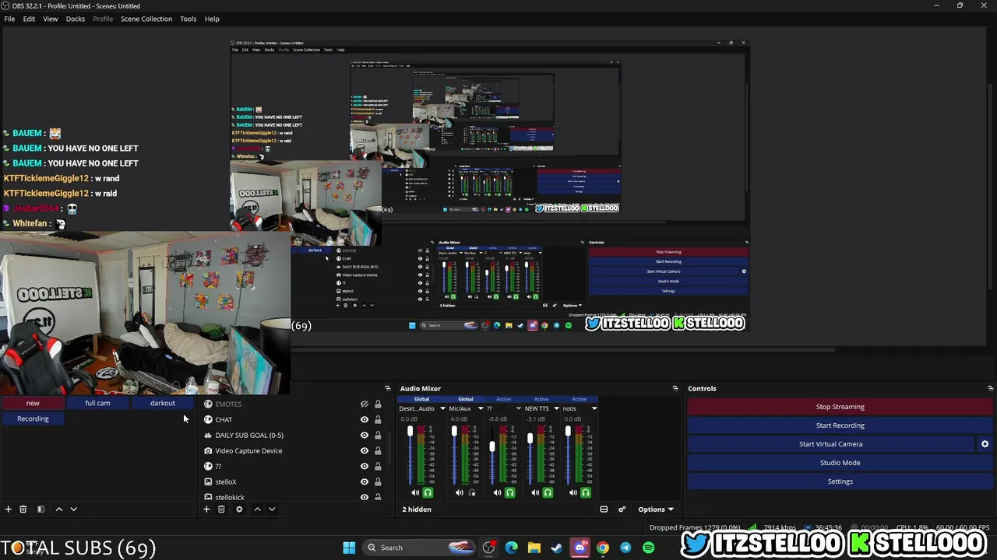This screenshot has width=997, height=560.
Task: Start the Virtual Camera
Action: [x=830, y=444]
